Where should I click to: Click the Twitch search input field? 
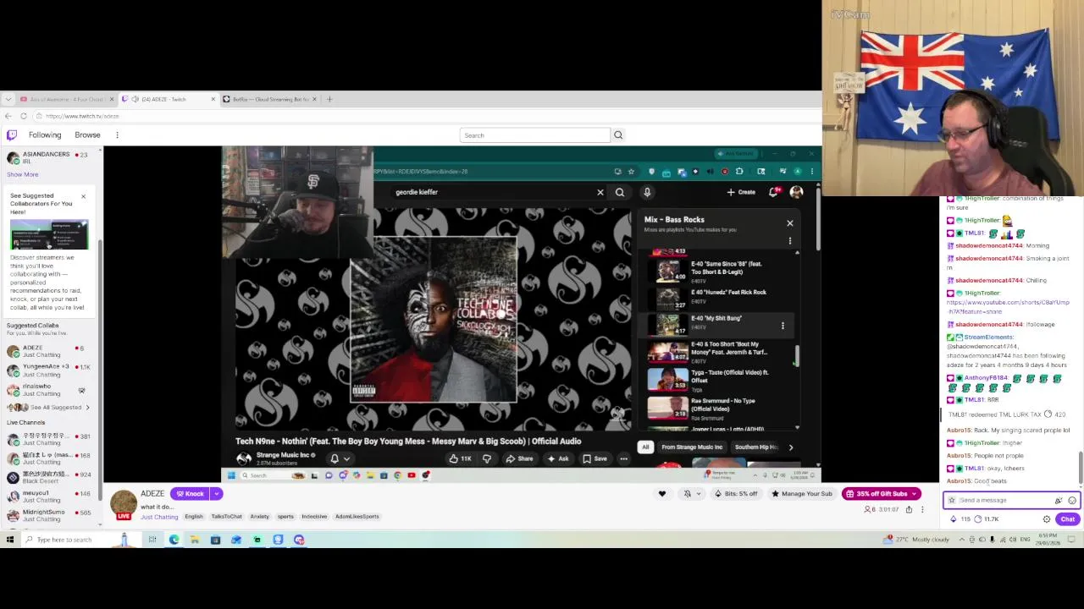534,135
